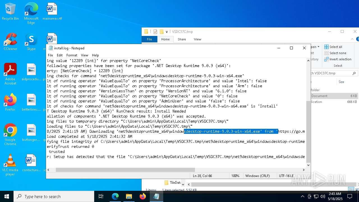Image resolution: width=359 pixels, height=202 pixels.
Task: Select the contactuni... Word document on desktop
Action: tap(31, 163)
